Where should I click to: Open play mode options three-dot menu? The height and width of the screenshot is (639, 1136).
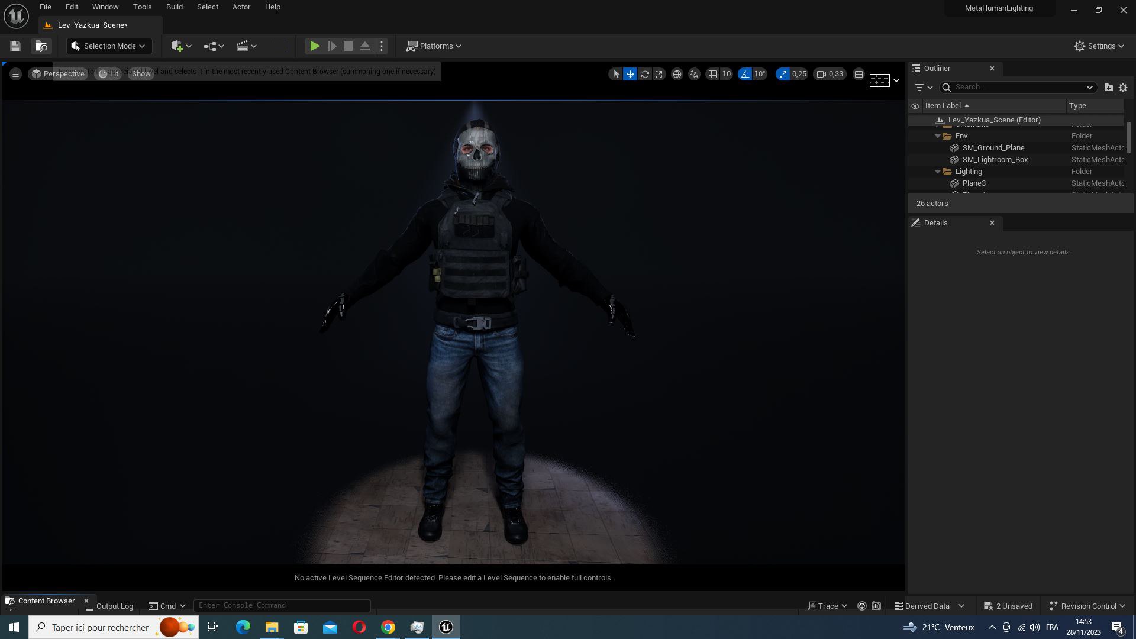[382, 46]
